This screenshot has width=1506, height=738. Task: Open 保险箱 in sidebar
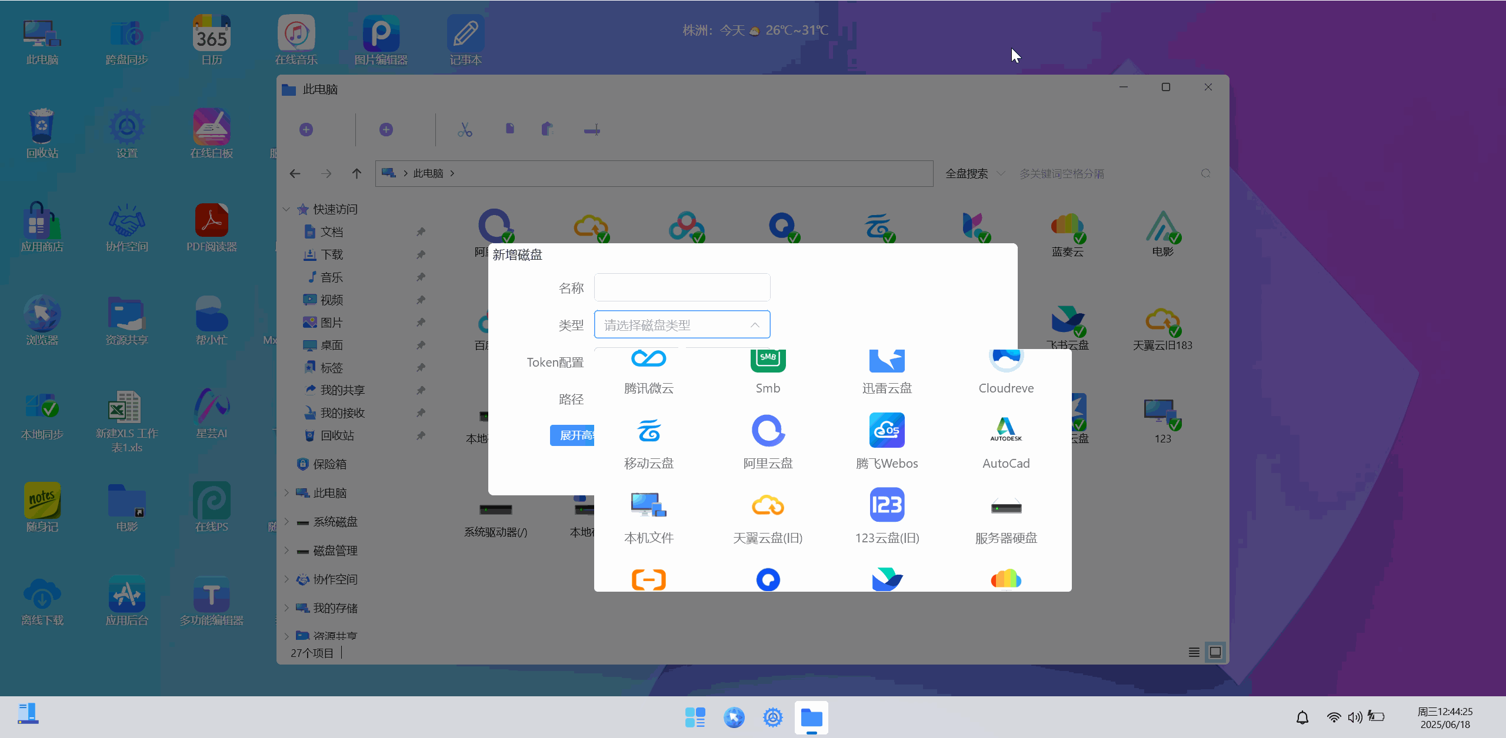[321, 464]
